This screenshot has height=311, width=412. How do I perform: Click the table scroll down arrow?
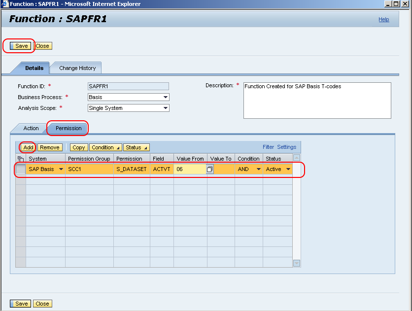[297, 263]
